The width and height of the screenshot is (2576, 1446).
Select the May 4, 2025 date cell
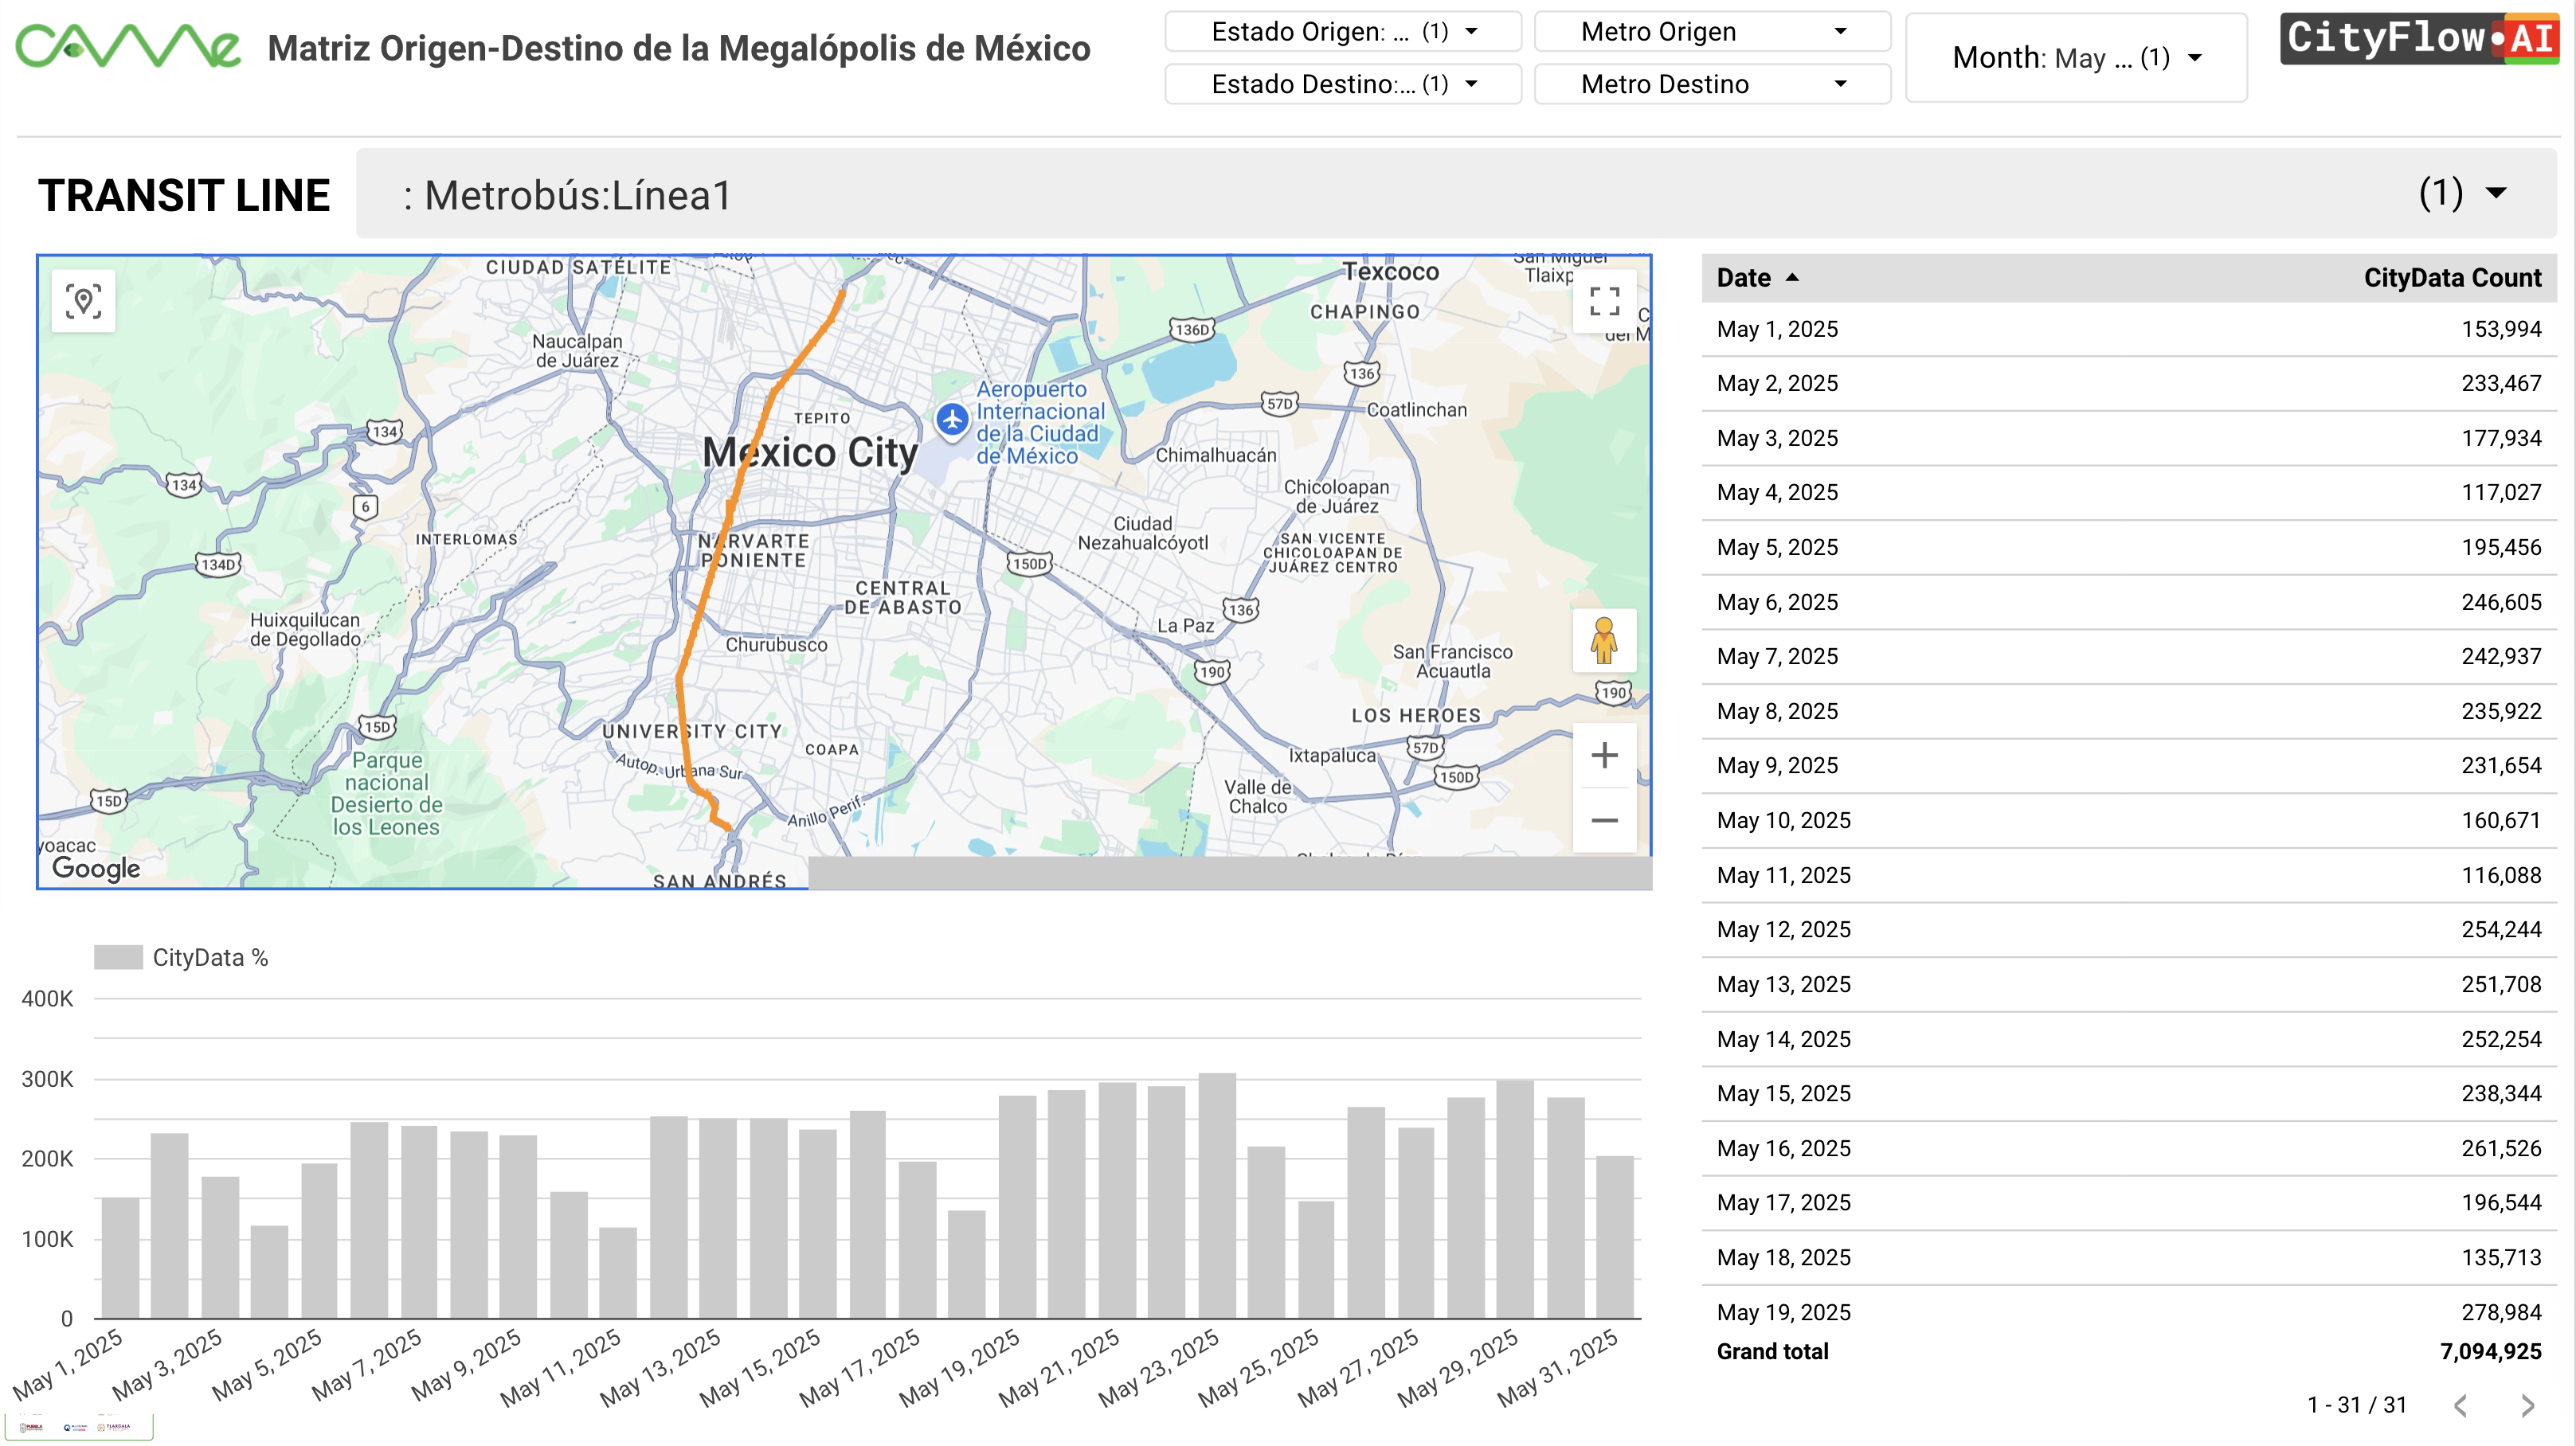click(x=1777, y=493)
